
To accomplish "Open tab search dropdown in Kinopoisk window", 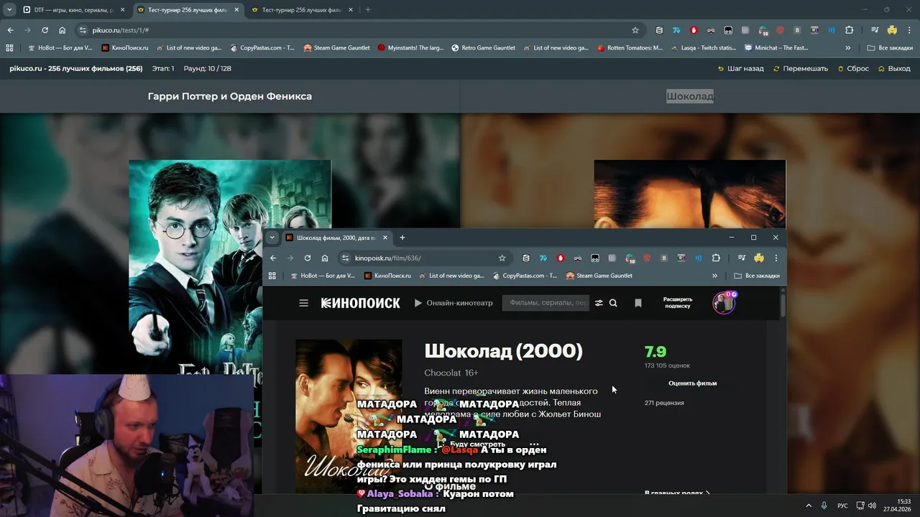I will pos(272,238).
